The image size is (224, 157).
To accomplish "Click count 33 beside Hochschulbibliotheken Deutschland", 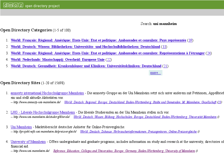I will tap(164, 47).
